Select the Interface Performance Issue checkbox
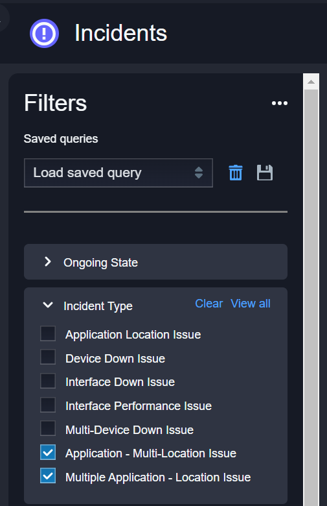Image resolution: width=327 pixels, height=506 pixels. tap(48, 405)
